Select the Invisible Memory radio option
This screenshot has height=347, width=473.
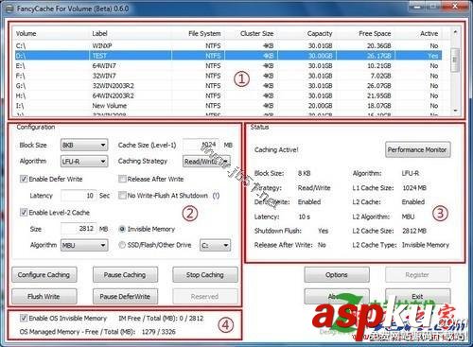tap(122, 229)
